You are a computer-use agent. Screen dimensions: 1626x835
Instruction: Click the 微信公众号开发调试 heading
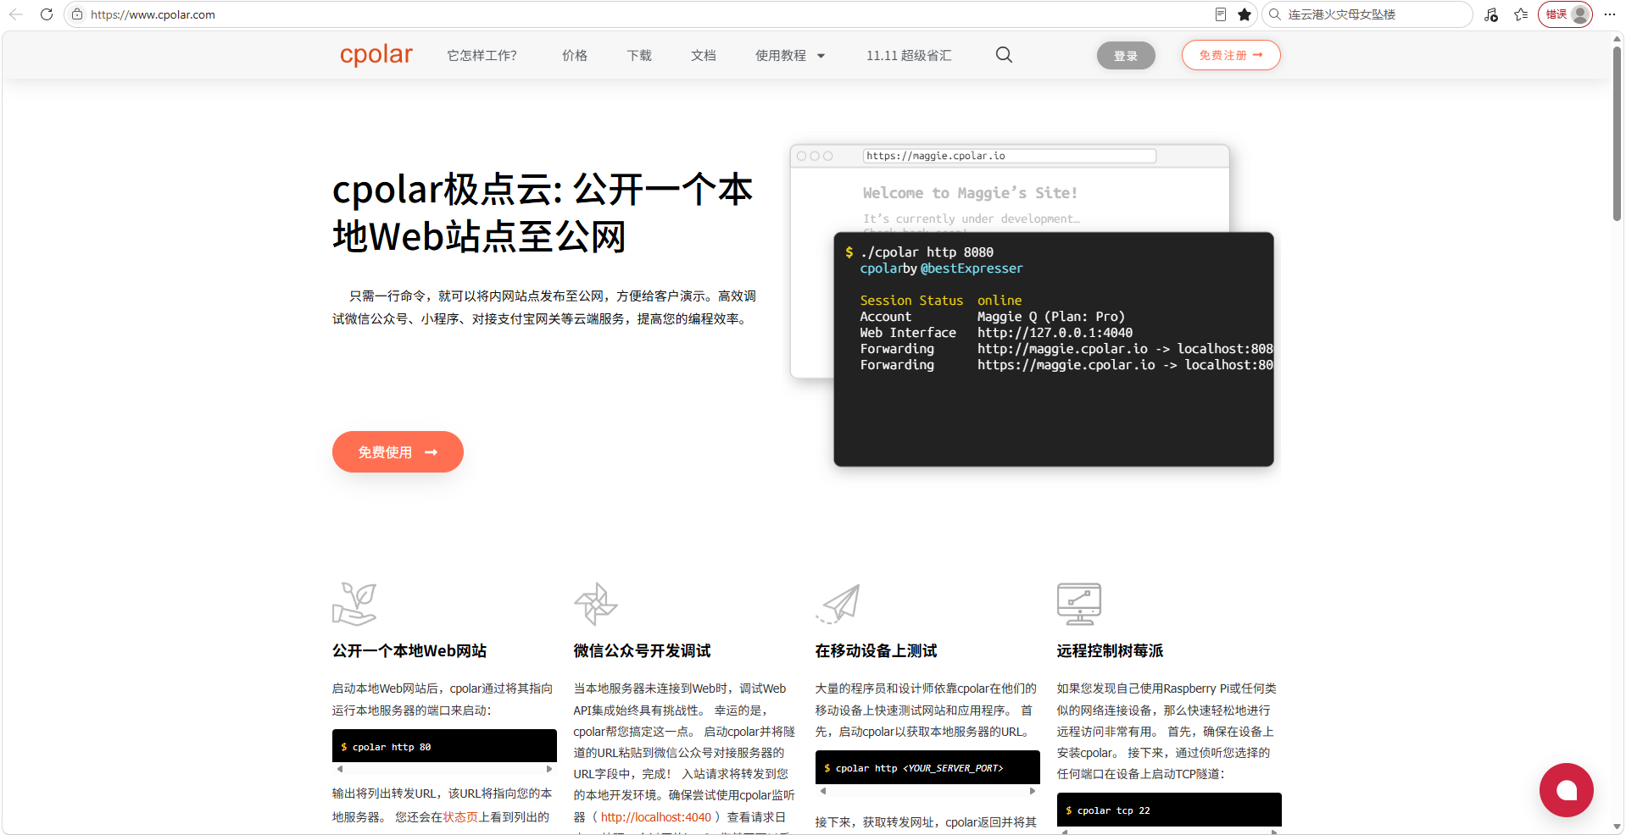pos(642,650)
